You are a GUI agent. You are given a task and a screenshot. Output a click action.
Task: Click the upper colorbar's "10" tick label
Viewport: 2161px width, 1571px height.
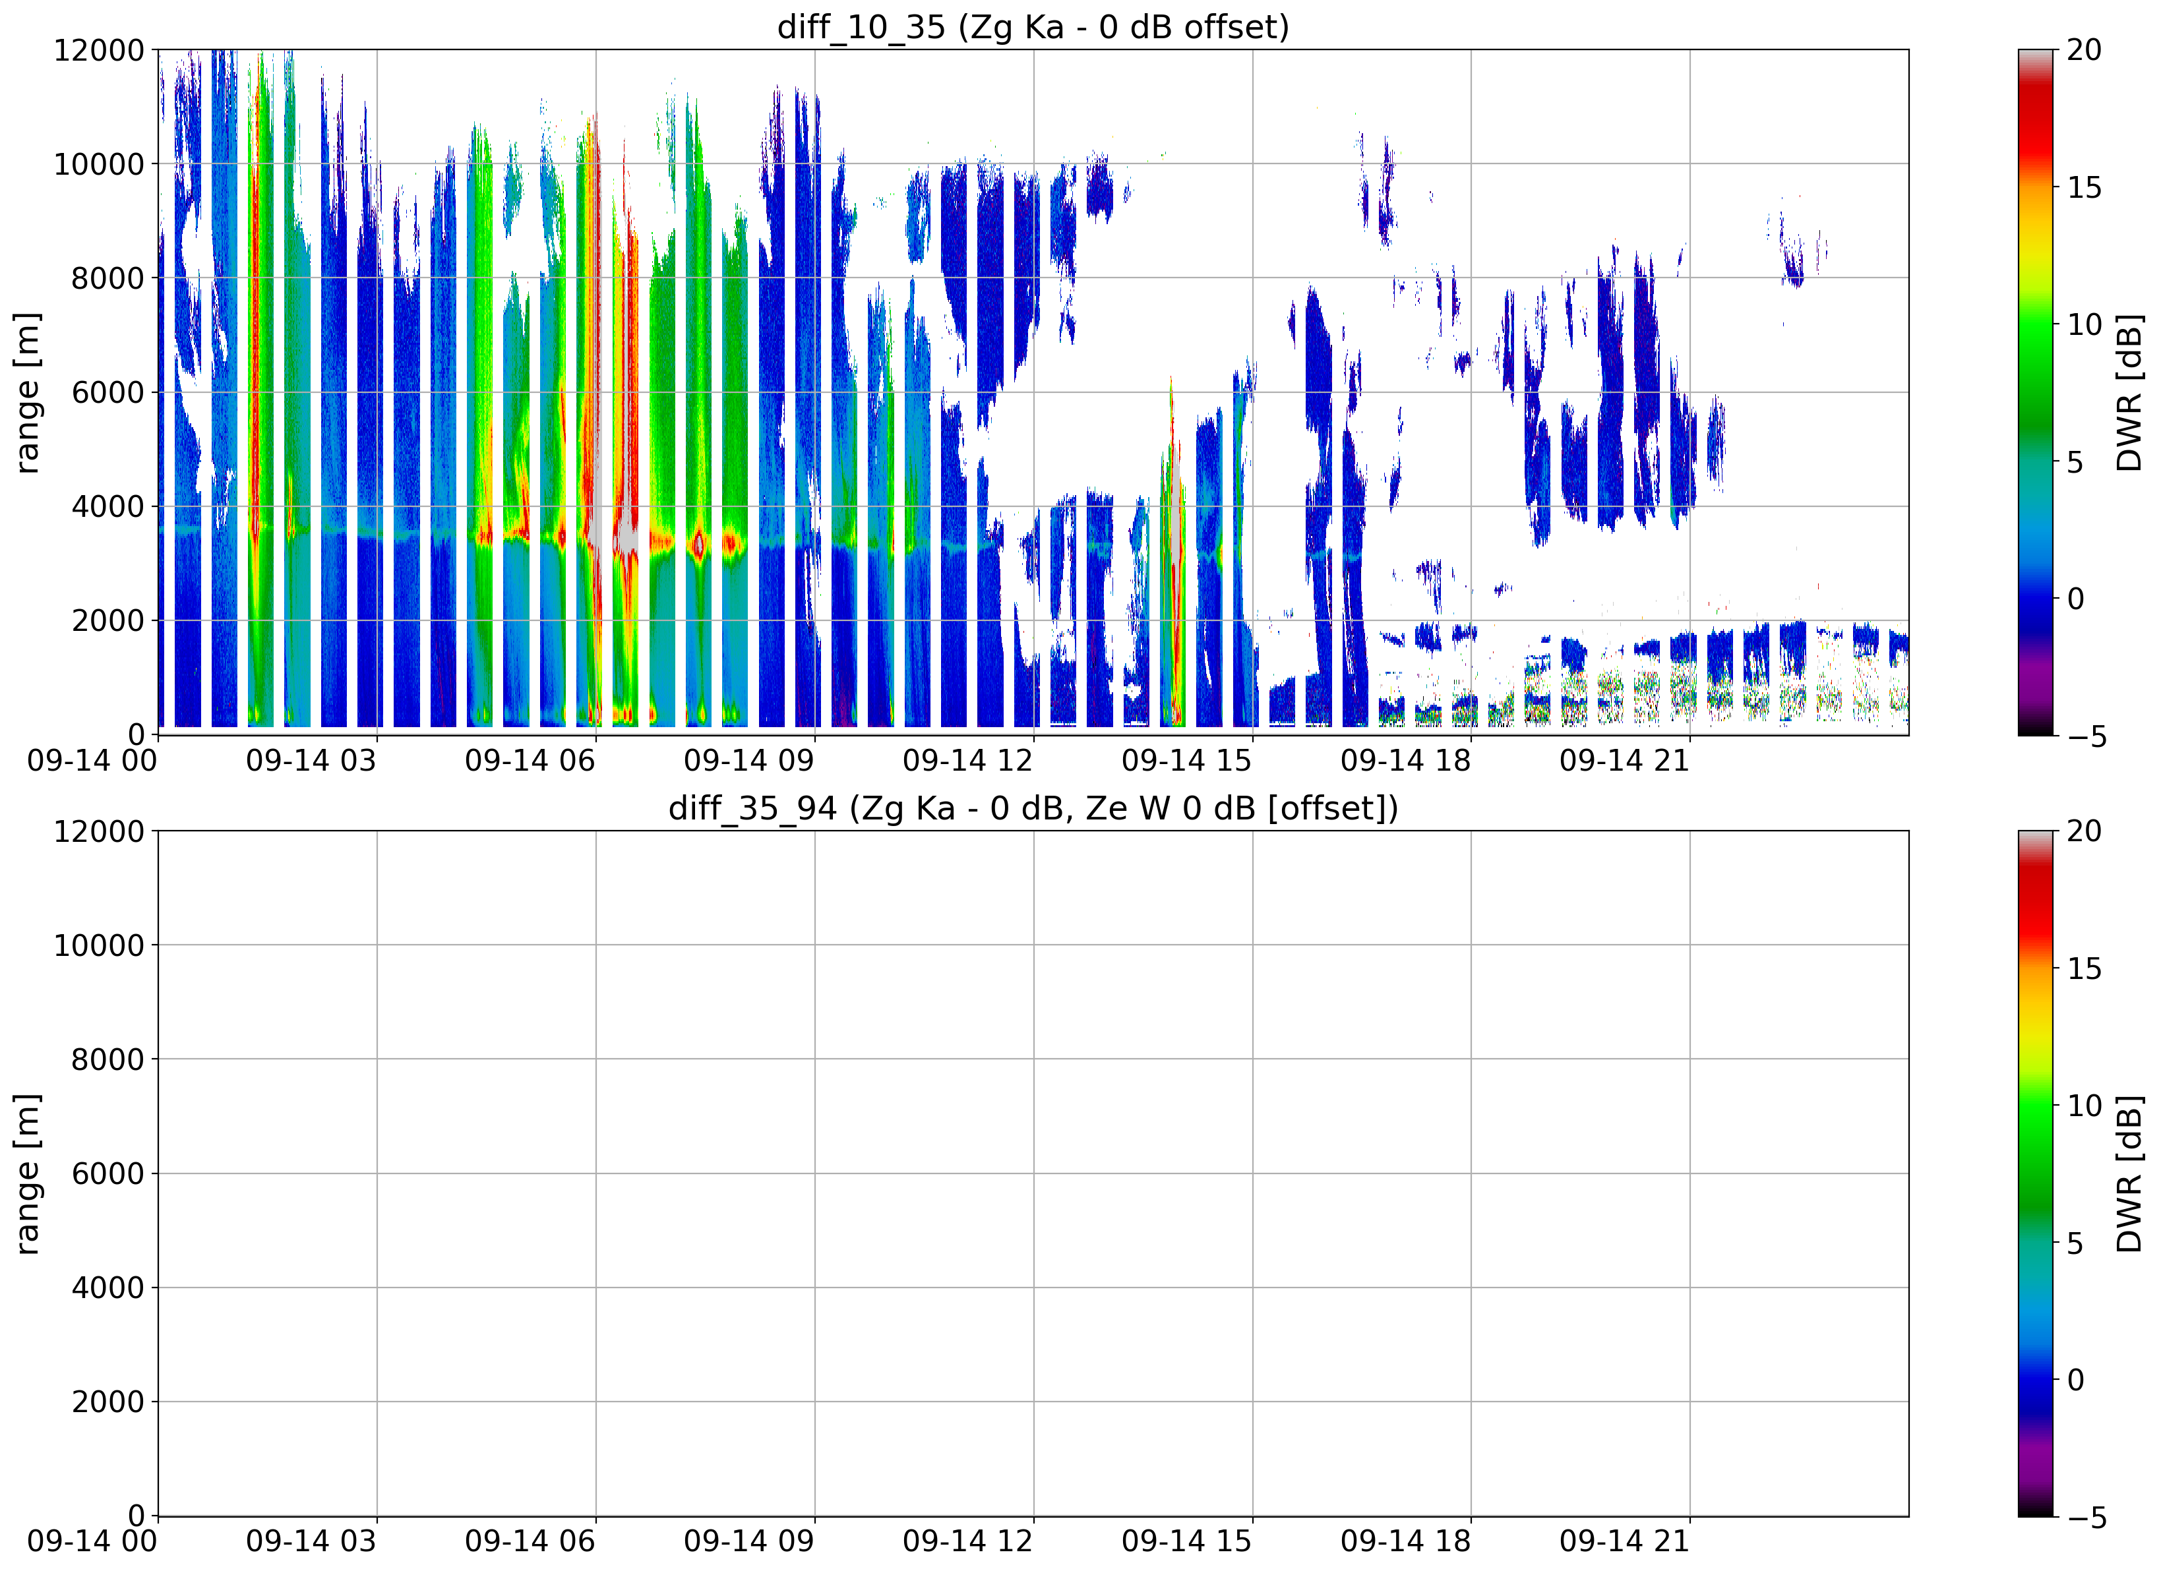point(2084,325)
